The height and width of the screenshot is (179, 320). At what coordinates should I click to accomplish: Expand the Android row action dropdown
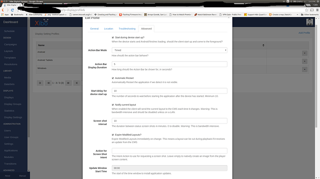point(305,53)
